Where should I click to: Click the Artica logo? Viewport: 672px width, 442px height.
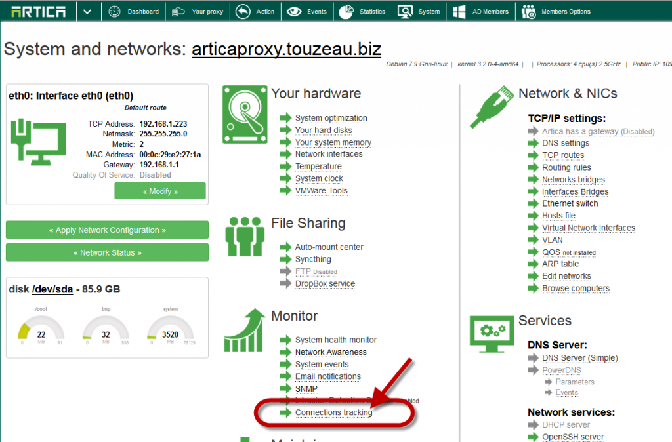[x=38, y=12]
